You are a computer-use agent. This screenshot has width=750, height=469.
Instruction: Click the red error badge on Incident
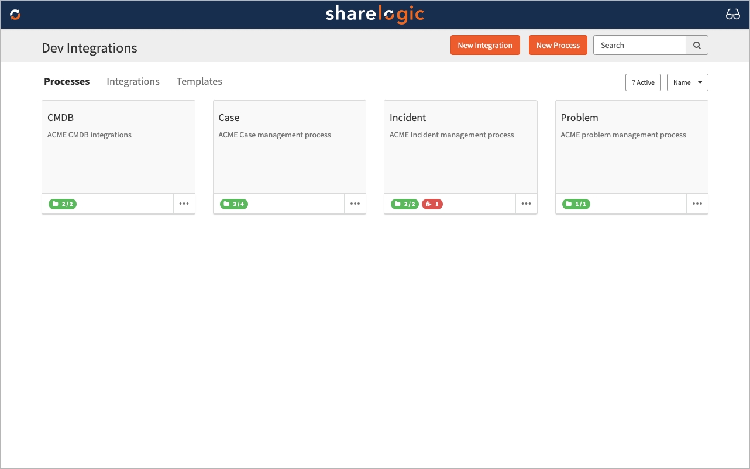pyautogui.click(x=432, y=204)
